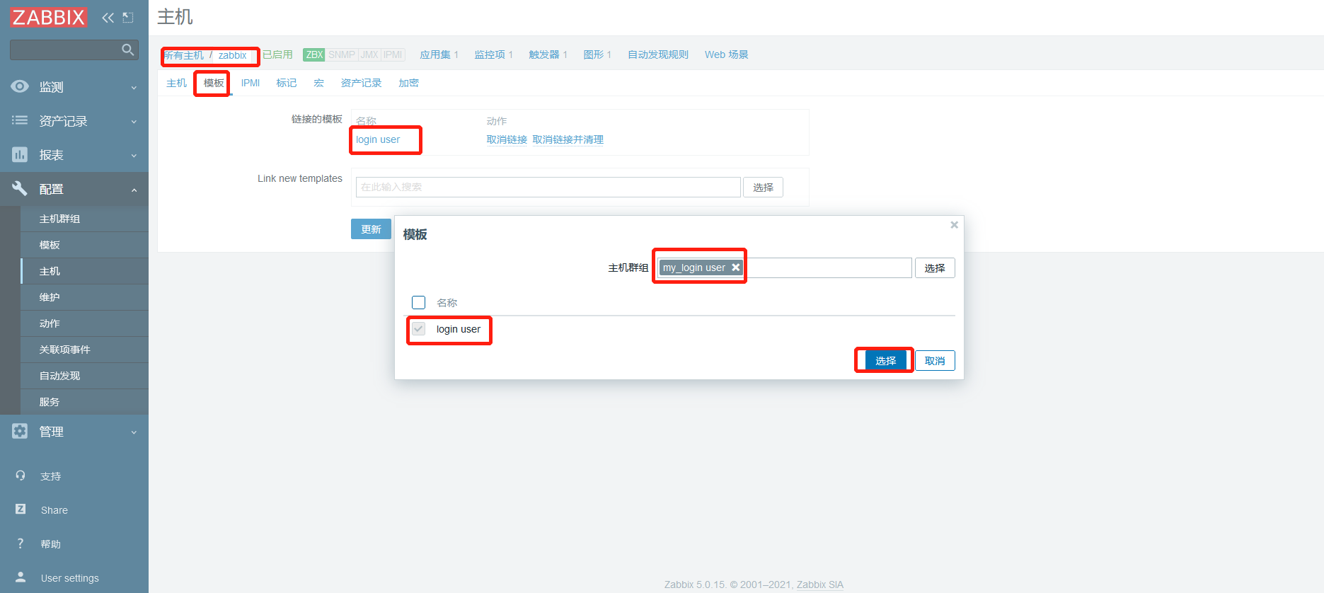
Task: Switch to the 加密 tab
Action: click(x=408, y=83)
